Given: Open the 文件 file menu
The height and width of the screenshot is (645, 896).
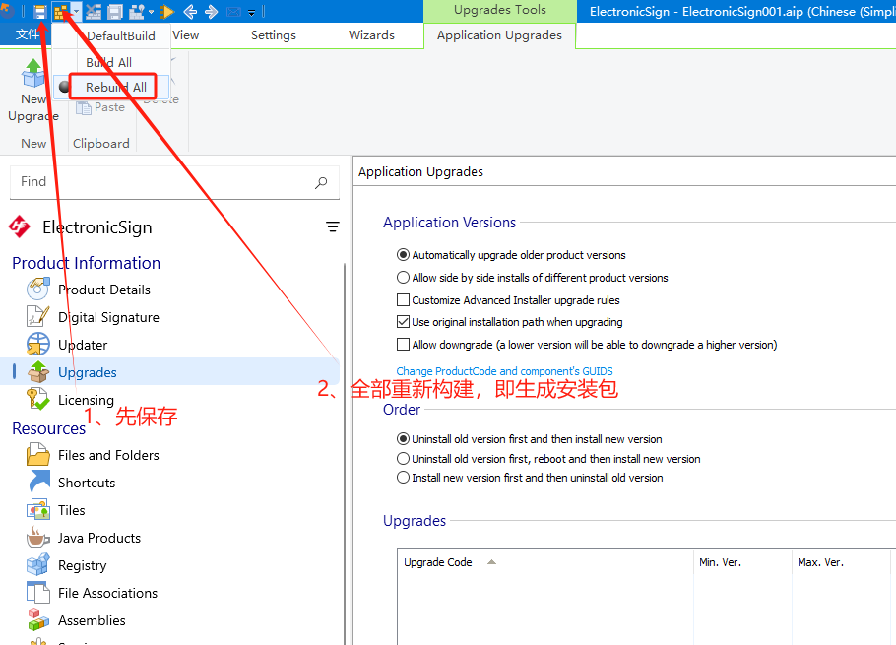Looking at the screenshot, I should click(27, 34).
